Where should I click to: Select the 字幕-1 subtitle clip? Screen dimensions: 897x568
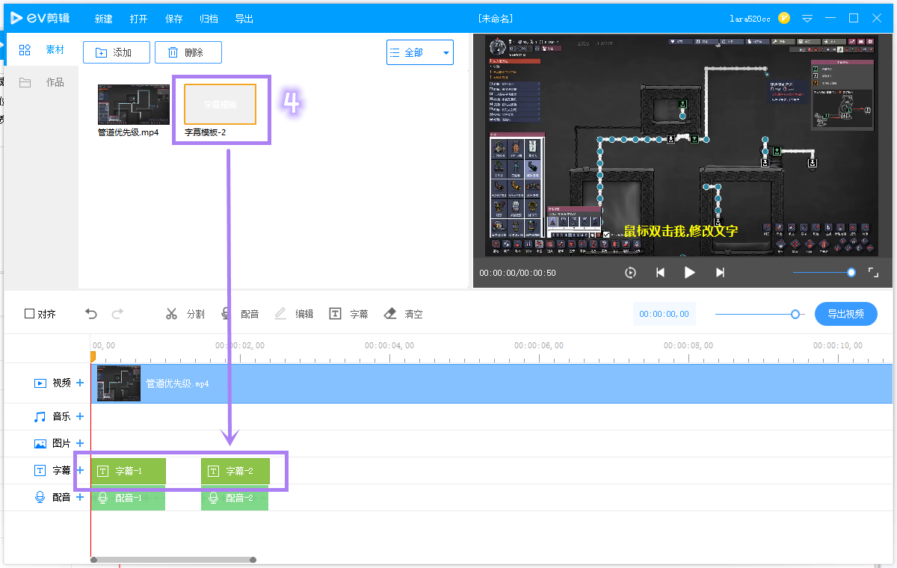(x=129, y=471)
